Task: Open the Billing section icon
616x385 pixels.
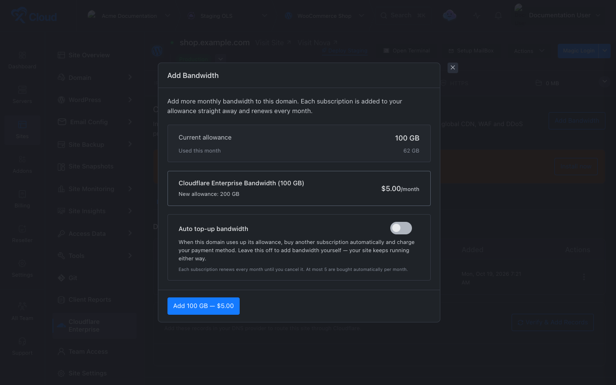Action: (22, 199)
